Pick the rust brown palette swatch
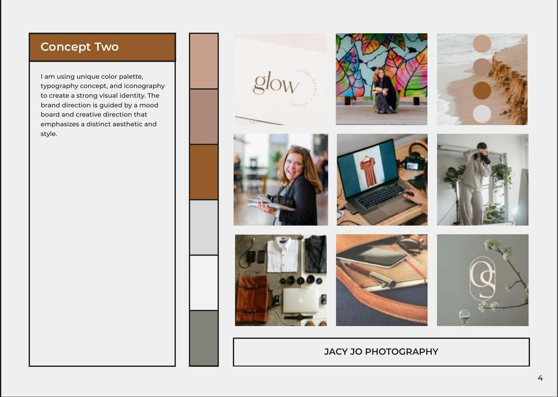Image resolution: width=558 pixels, height=397 pixels. (204, 172)
